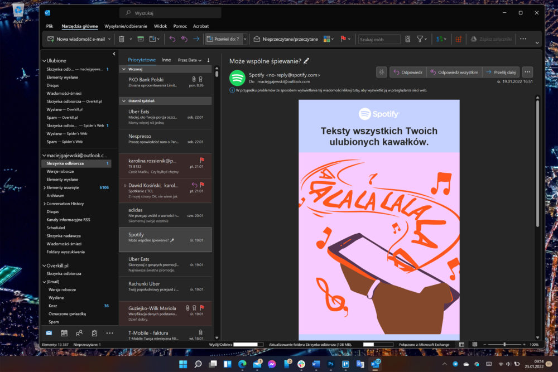The height and width of the screenshot is (372, 558).
Task: Open ribbon overflow three-dot menu
Action: point(523,39)
